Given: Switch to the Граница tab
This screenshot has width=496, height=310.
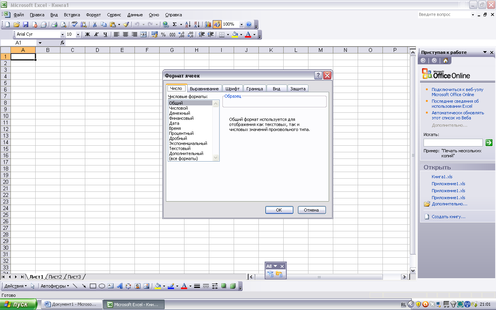Looking at the screenshot, I should 255,89.
